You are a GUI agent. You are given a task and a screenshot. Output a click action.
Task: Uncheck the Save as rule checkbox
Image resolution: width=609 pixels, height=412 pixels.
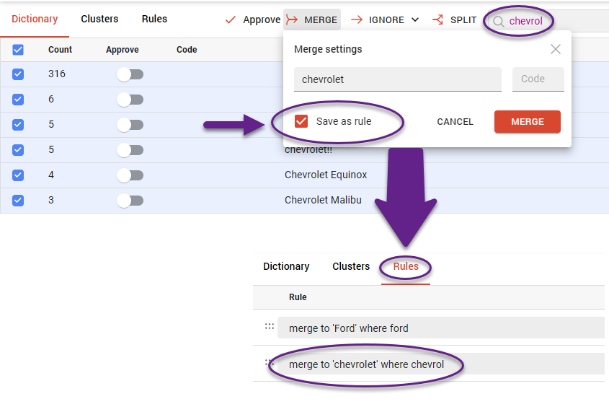click(x=301, y=121)
